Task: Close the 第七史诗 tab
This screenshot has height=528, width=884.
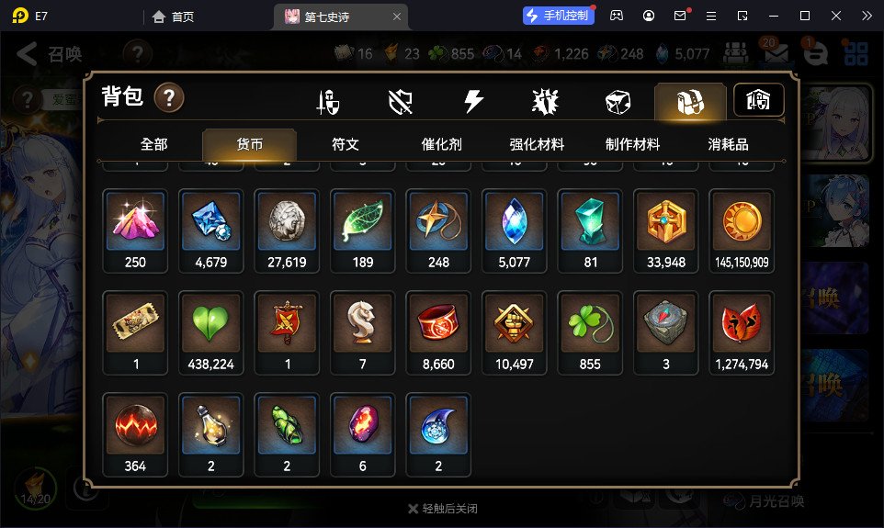Action: (x=397, y=17)
